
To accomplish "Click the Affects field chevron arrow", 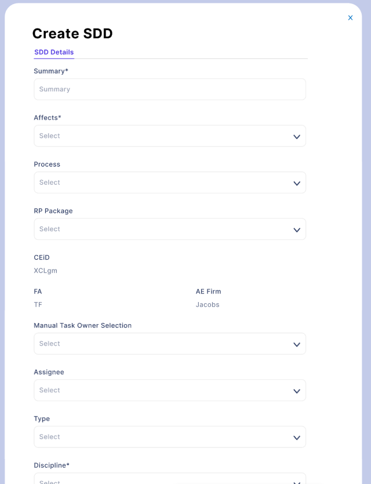I will [x=297, y=137].
